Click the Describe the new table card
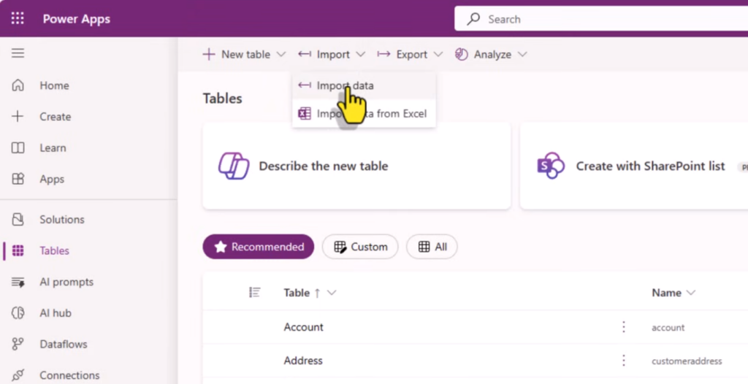The image size is (748, 384). click(x=356, y=166)
